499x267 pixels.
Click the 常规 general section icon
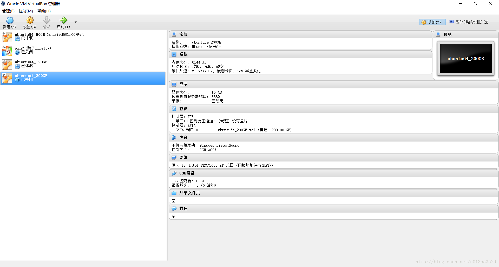[174, 34]
